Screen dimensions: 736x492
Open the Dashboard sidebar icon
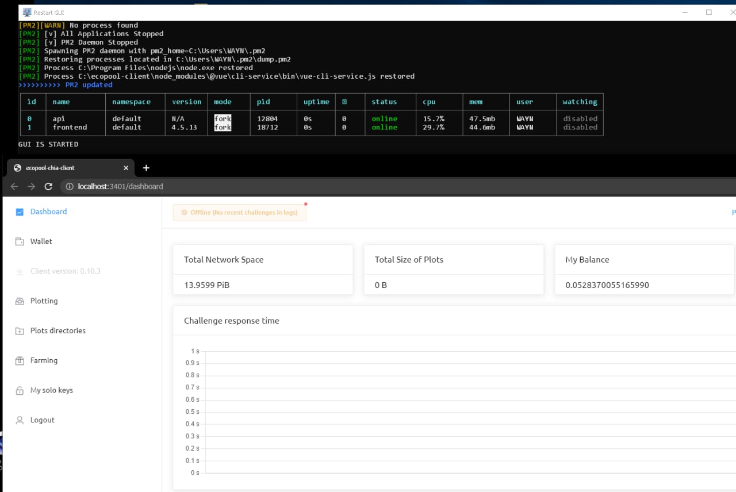pos(20,212)
